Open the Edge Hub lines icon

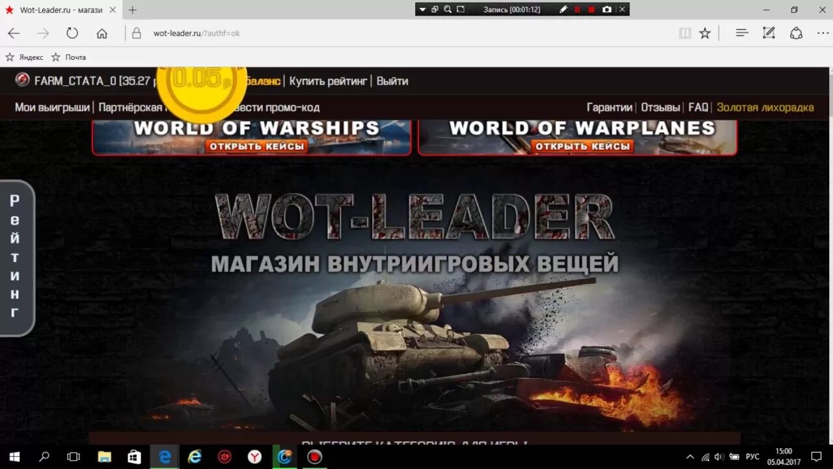pyautogui.click(x=742, y=33)
